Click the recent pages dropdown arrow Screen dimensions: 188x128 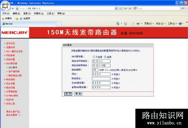click(x=13, y=8)
